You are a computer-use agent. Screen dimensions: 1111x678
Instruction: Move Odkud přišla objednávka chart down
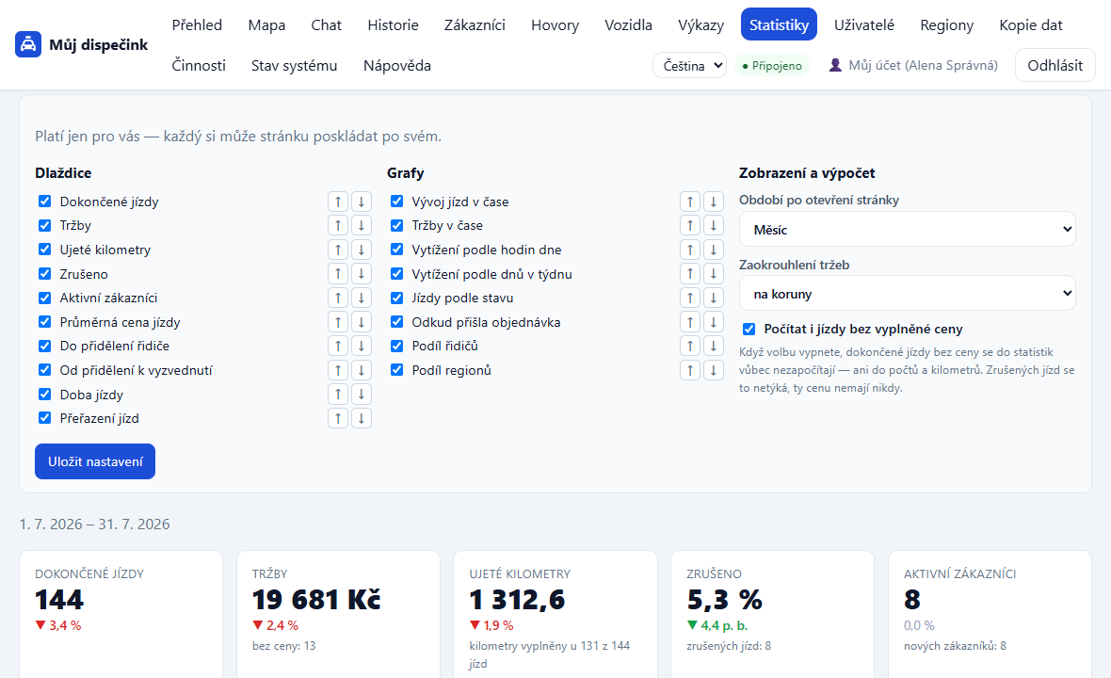pyautogui.click(x=714, y=322)
